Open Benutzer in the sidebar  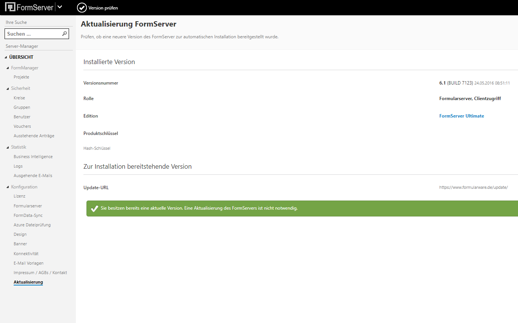[22, 117]
